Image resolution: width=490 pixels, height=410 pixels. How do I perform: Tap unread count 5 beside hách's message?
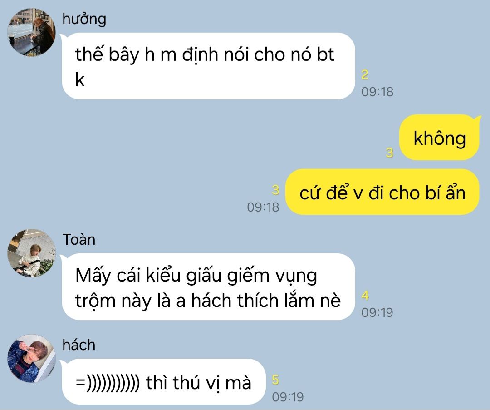(x=275, y=380)
